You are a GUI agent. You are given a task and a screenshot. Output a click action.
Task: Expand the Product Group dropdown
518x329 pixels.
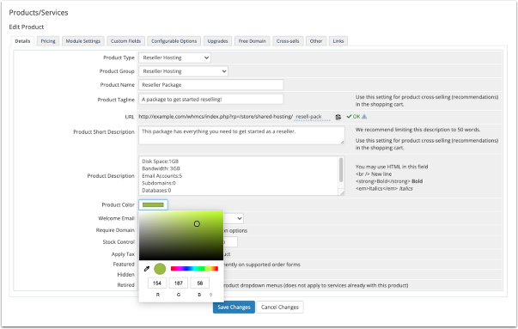tap(183, 71)
